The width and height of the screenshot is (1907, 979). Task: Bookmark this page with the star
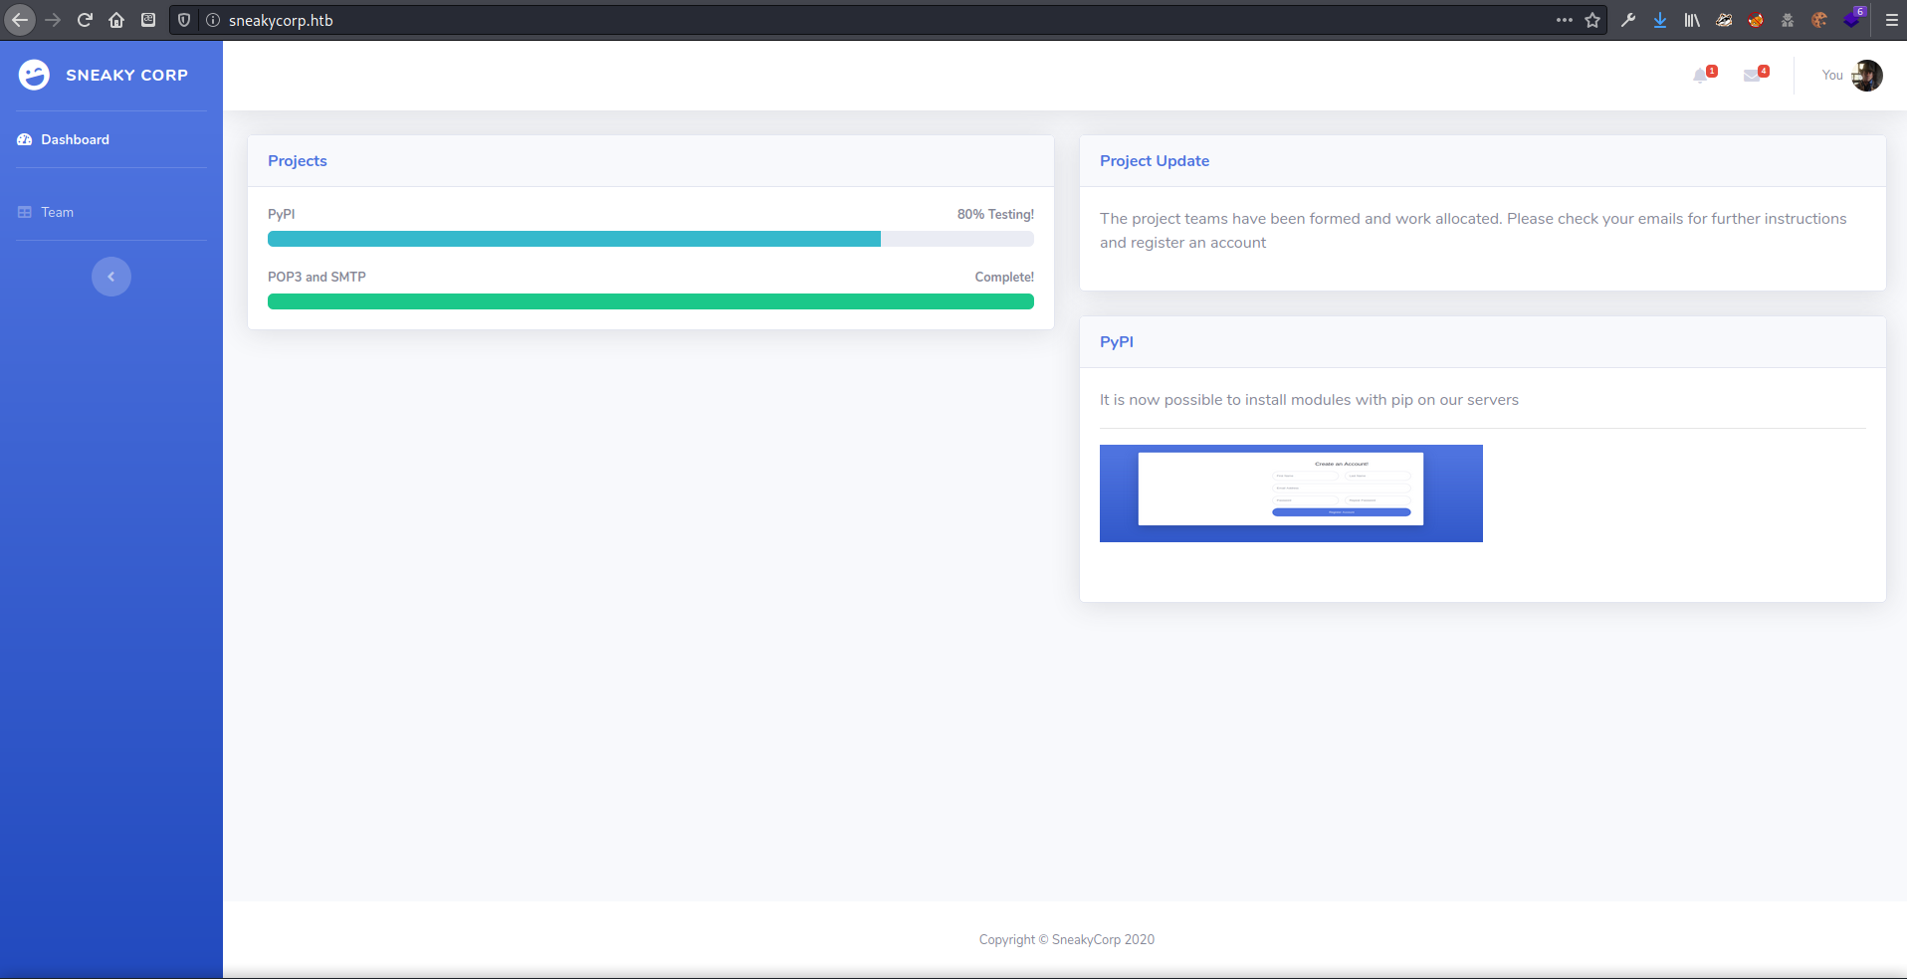[1592, 20]
